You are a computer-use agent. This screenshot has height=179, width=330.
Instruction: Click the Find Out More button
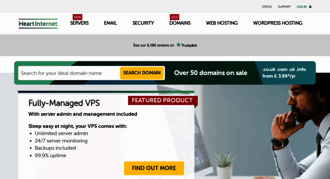pyautogui.click(x=154, y=168)
